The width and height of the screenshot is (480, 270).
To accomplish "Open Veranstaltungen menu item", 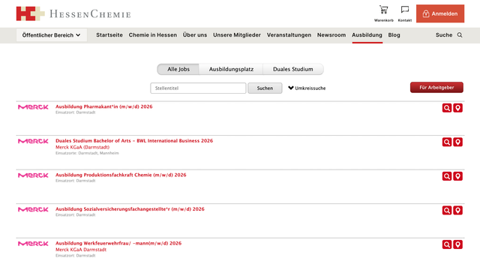I will coord(289,35).
